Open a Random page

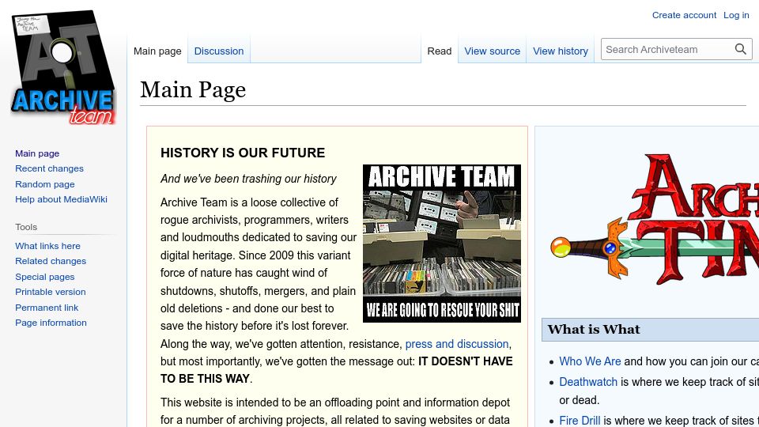click(45, 184)
